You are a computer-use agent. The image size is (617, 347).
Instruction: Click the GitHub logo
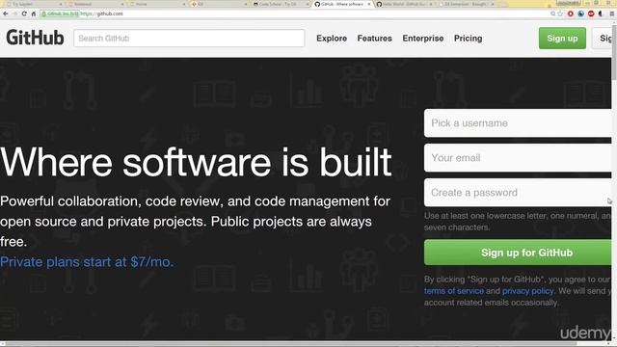tap(35, 39)
